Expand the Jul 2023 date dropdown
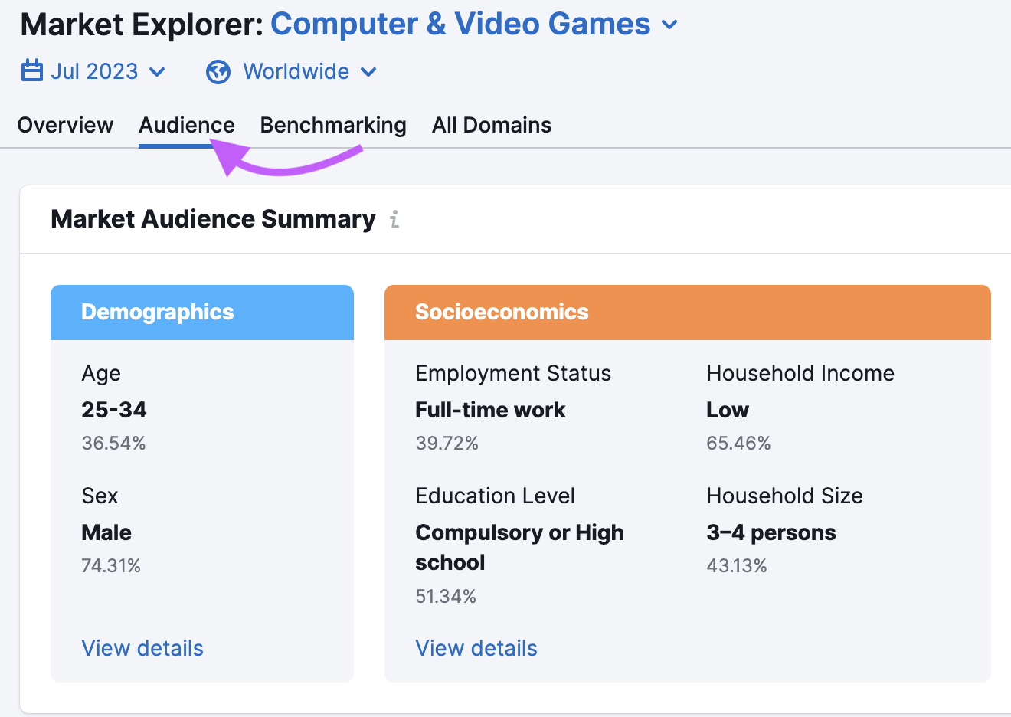Screen dimensions: 1011x717 coord(94,70)
